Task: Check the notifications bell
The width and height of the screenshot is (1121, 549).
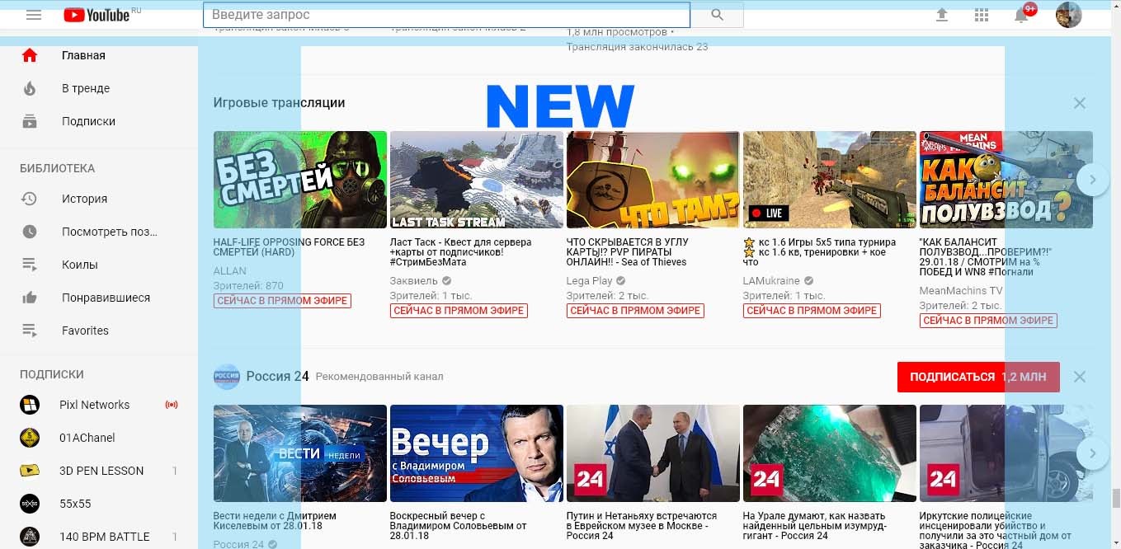Action: (x=1021, y=15)
